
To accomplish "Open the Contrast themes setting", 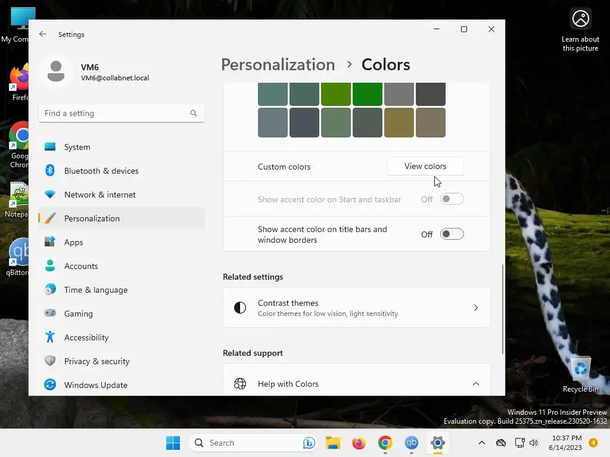I will click(357, 308).
